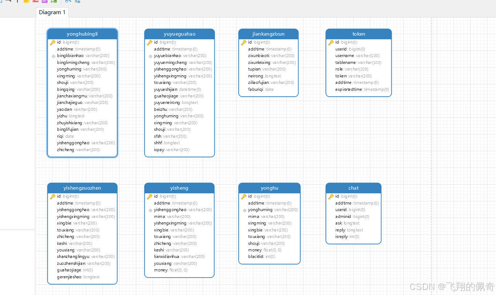This screenshot has width=496, height=295.
Task: Select the yonghubingli table header
Action: (82, 34)
